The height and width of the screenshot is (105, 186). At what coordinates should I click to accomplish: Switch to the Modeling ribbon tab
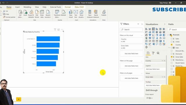point(27,7)
